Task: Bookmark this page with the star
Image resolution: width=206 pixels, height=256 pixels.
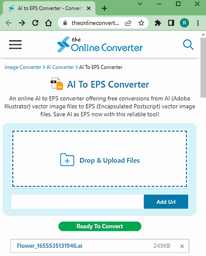Action: pyautogui.click(x=141, y=23)
